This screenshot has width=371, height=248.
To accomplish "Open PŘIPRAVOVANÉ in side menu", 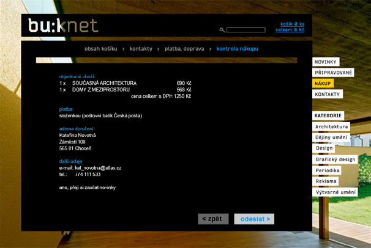I will click(x=334, y=72).
